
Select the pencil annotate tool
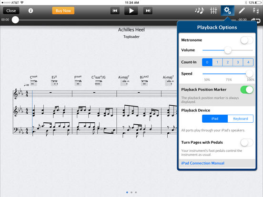click(x=242, y=10)
